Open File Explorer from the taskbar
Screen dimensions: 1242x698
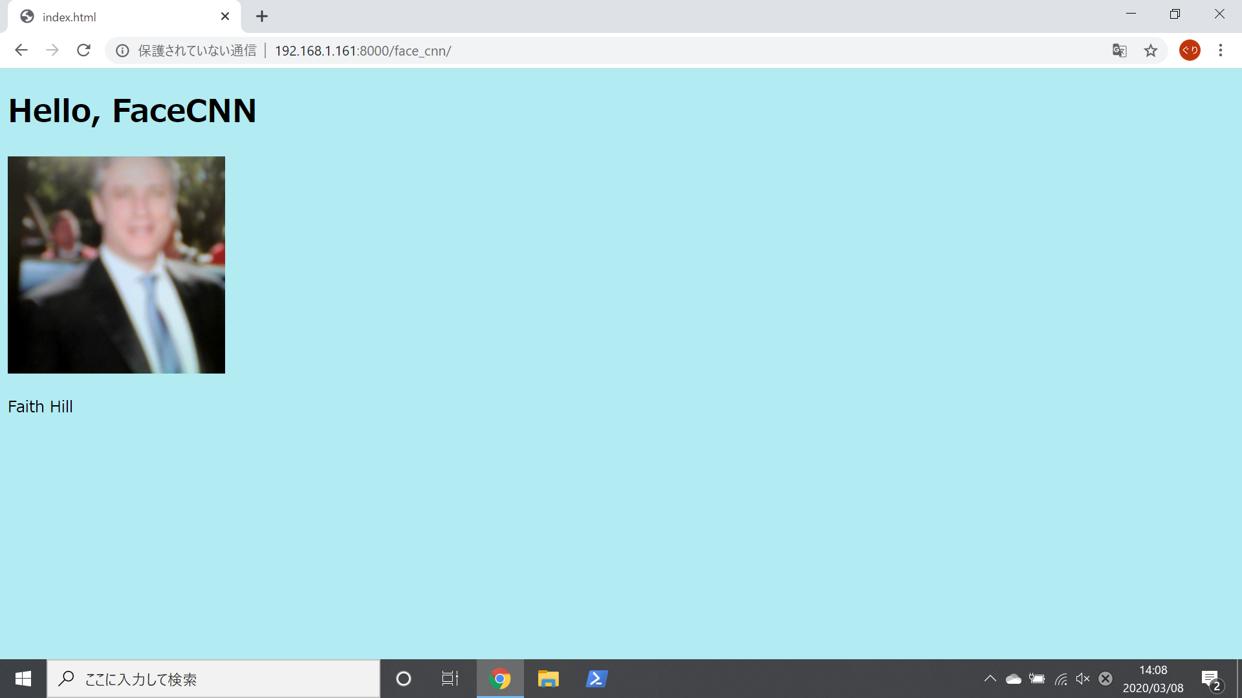pos(548,679)
